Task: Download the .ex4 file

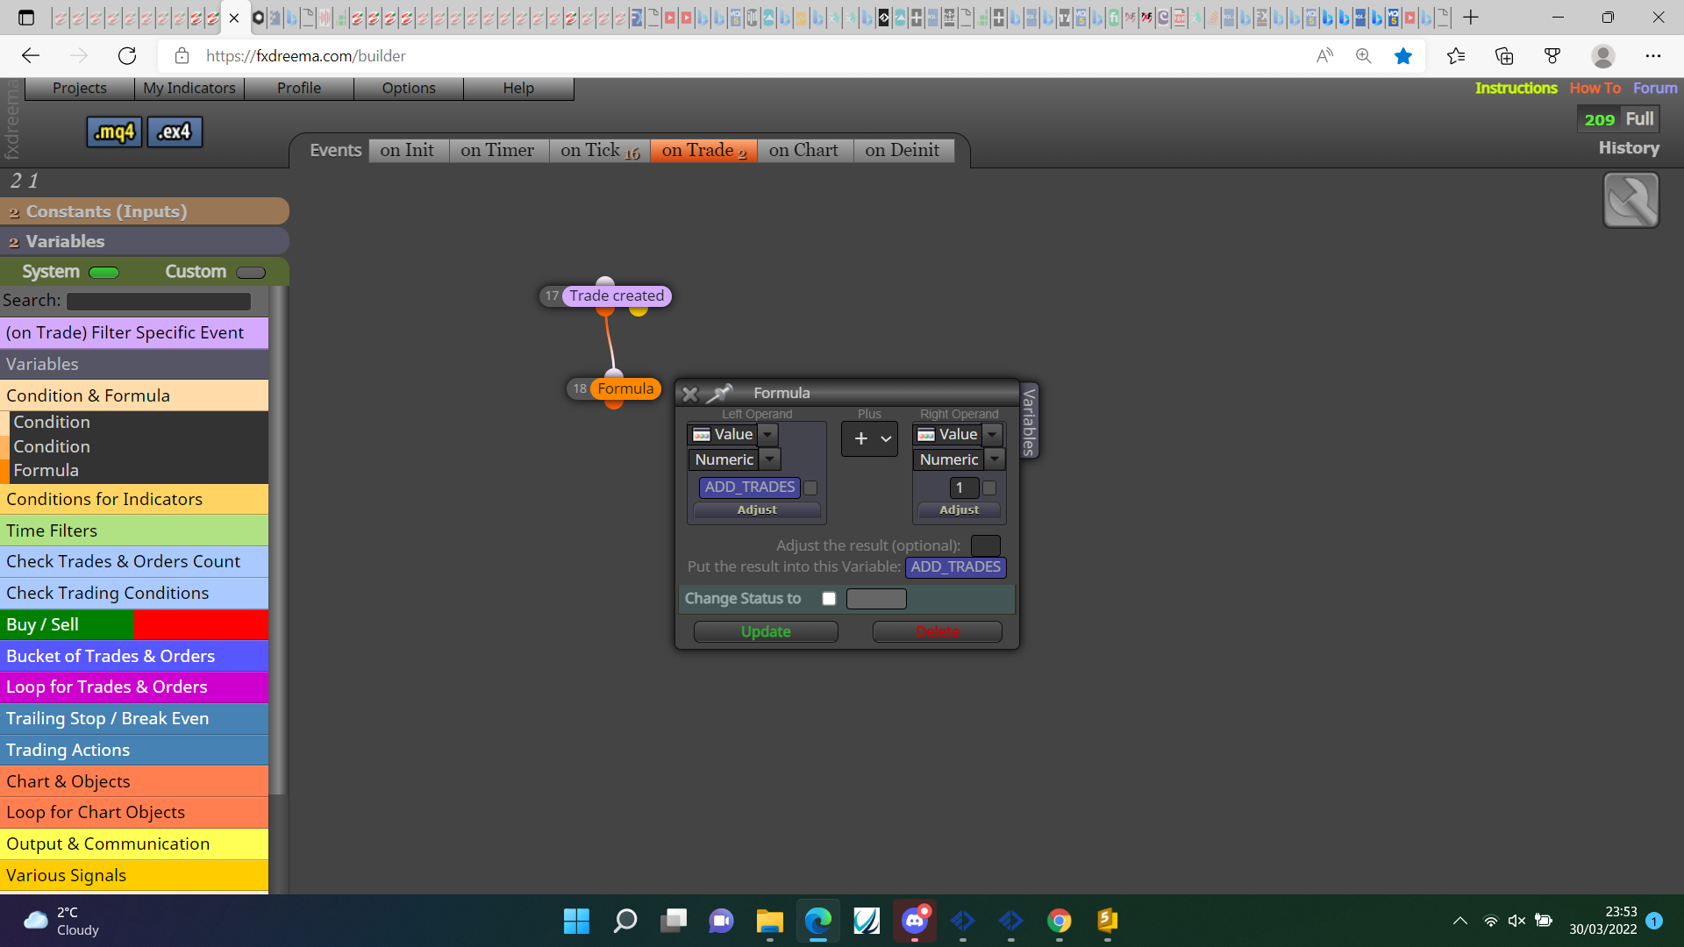Action: point(175,132)
